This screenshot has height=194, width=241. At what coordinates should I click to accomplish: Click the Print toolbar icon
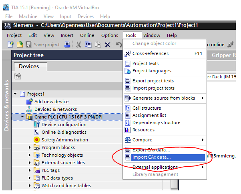pyautogui.click(x=67, y=45)
